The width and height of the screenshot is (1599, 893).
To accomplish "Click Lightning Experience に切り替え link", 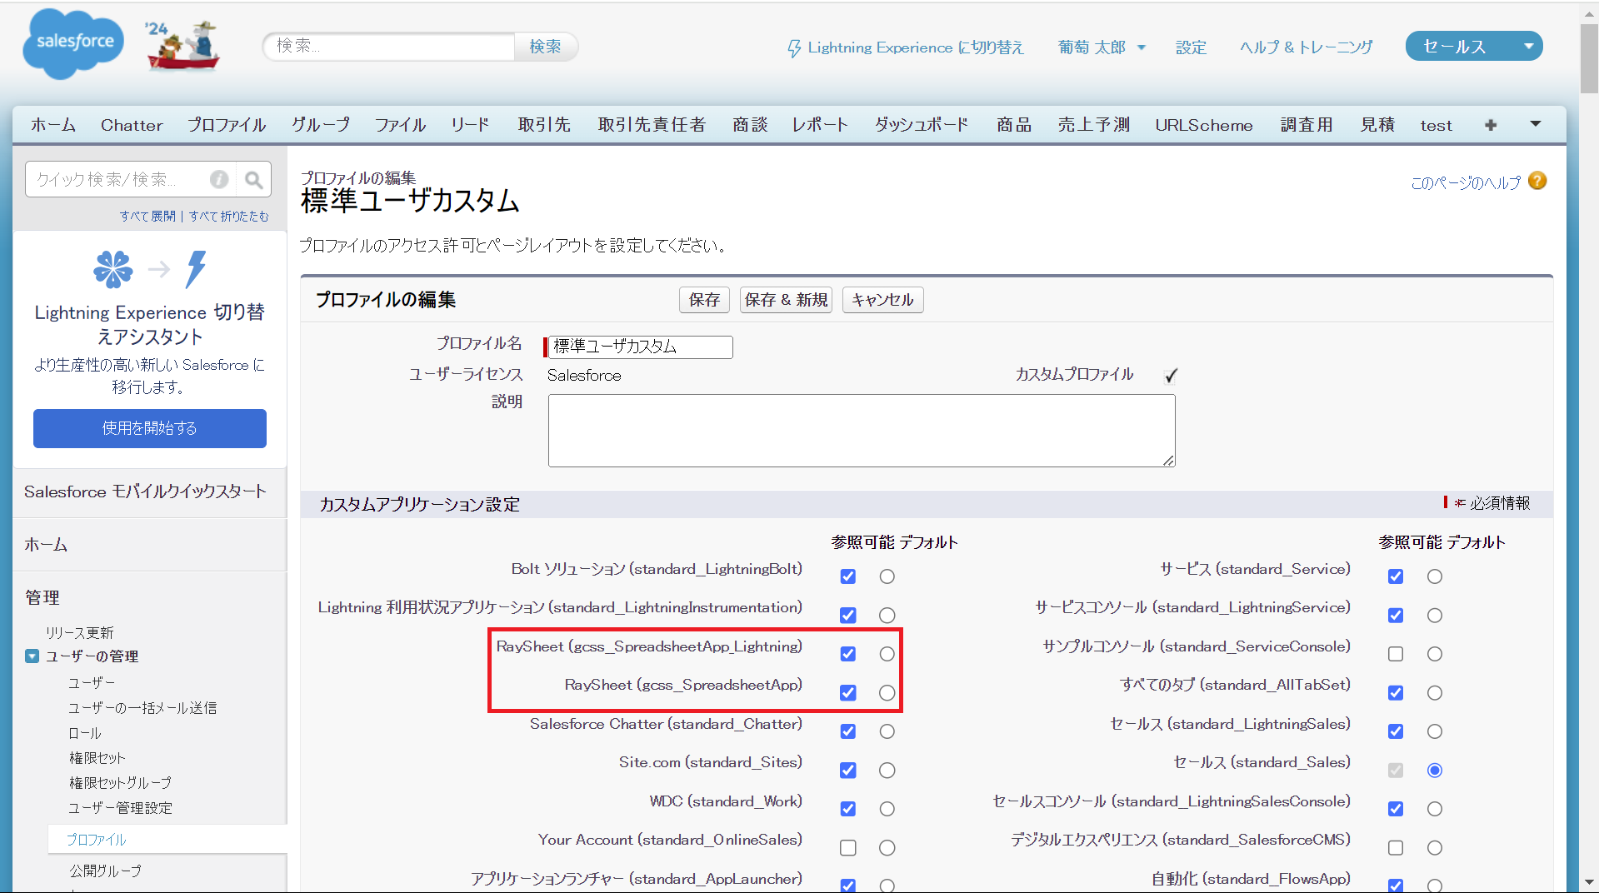I will click(x=915, y=47).
